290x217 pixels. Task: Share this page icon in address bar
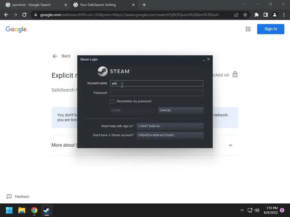236,15
